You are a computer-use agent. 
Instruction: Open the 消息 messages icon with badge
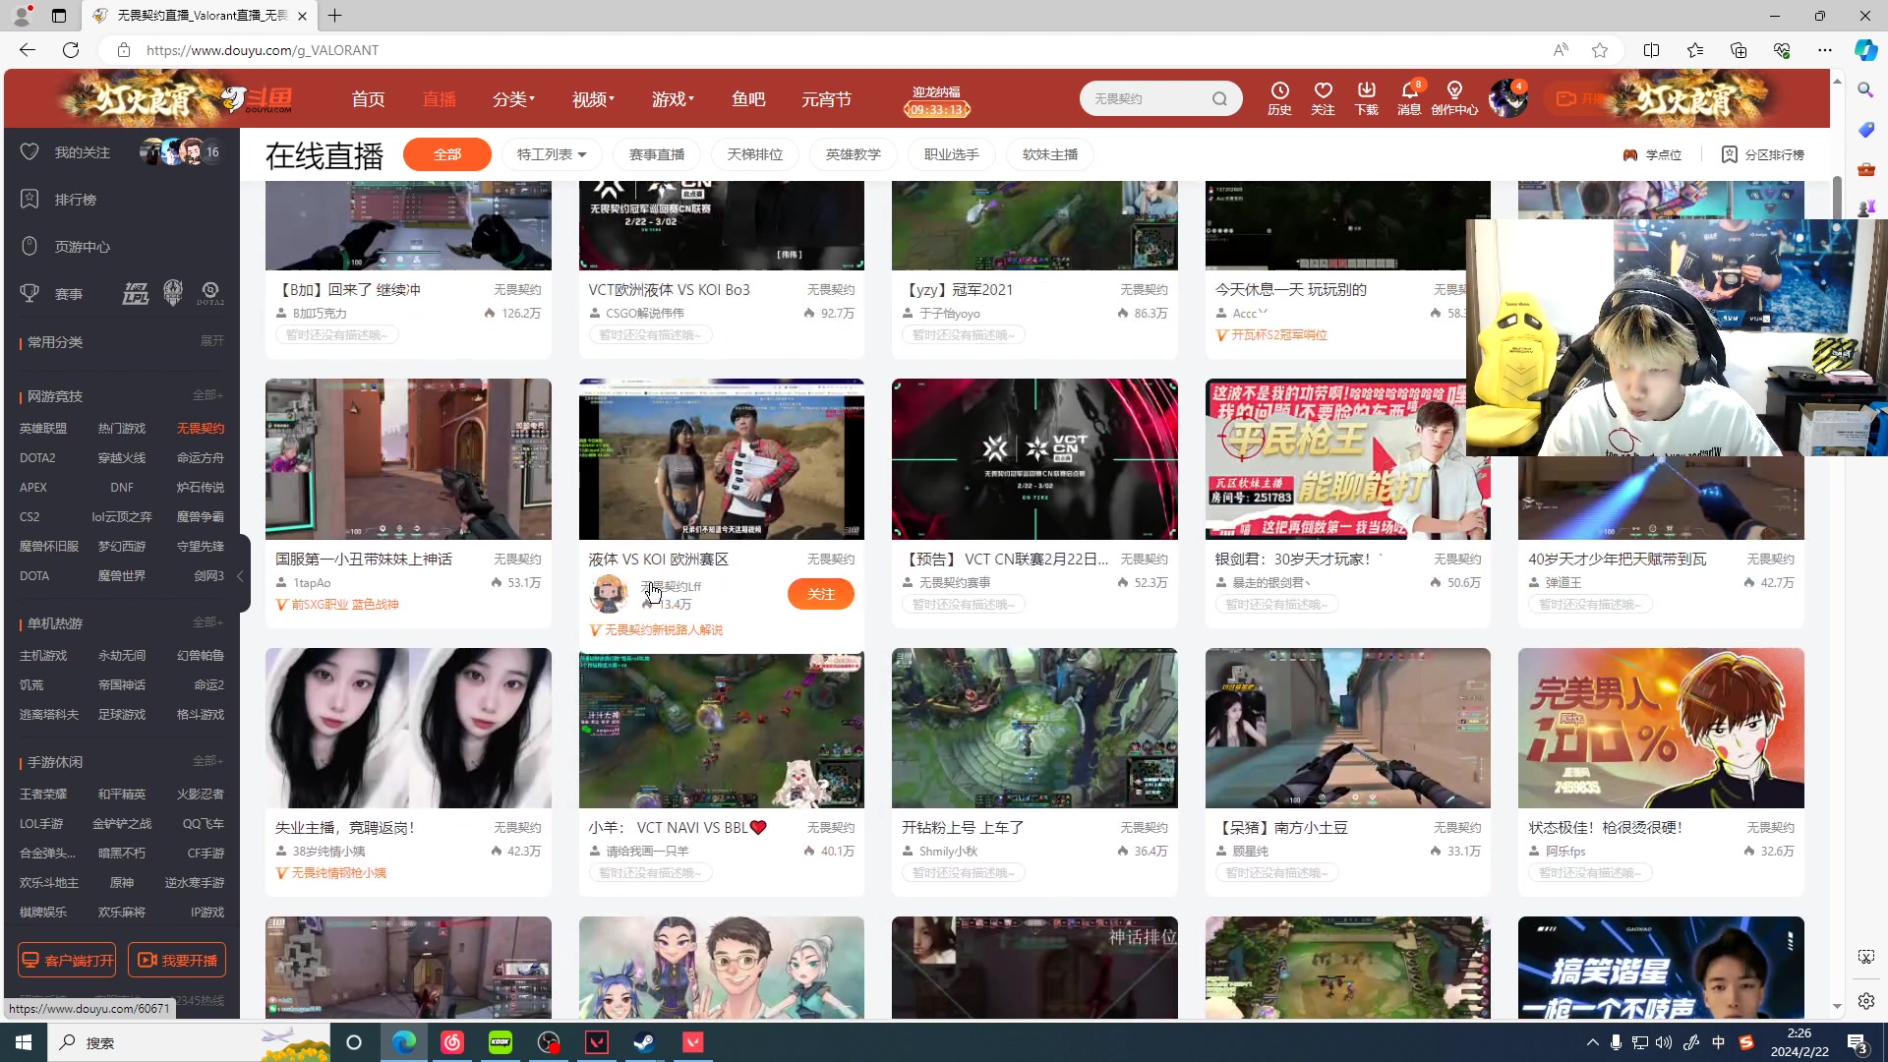(1408, 98)
